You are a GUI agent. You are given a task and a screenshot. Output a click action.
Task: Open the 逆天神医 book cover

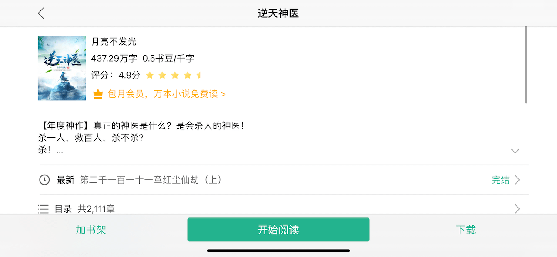62,68
